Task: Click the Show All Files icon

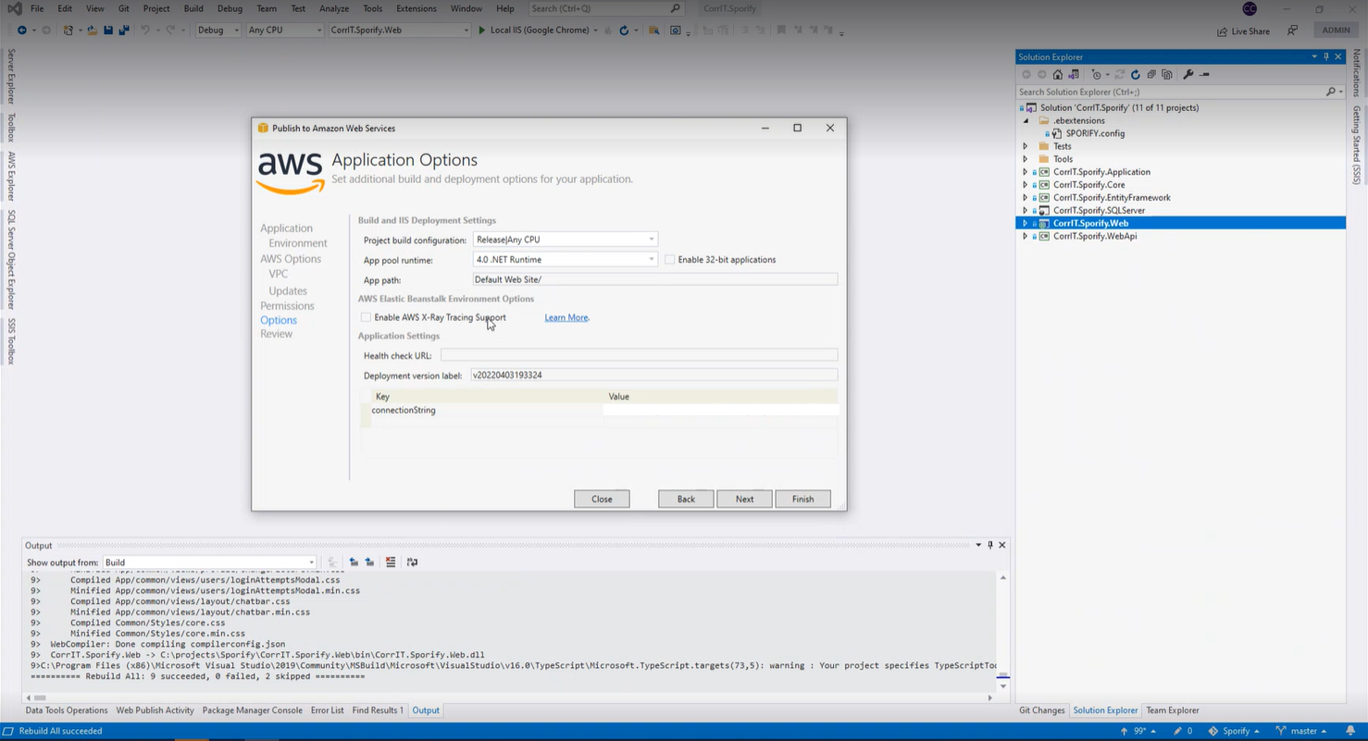Action: (x=1167, y=75)
